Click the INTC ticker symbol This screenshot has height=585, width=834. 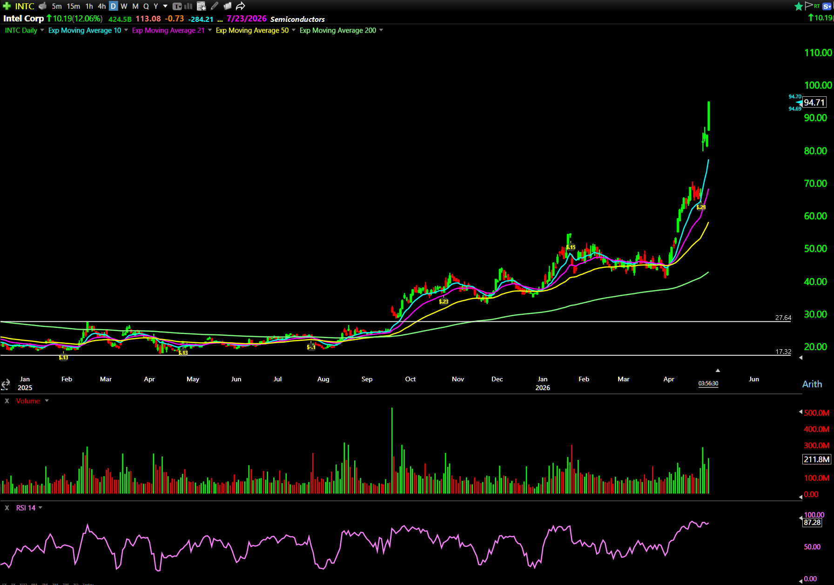click(25, 6)
